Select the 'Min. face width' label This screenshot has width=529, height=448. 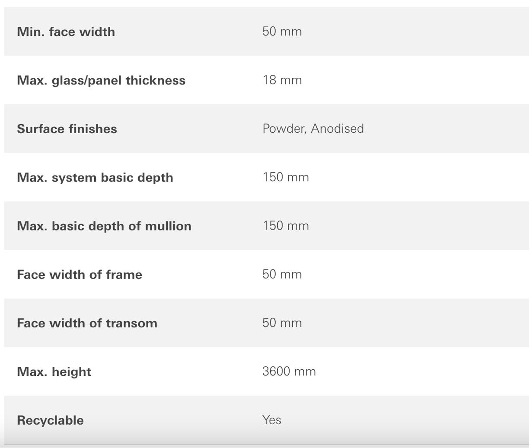coord(66,32)
